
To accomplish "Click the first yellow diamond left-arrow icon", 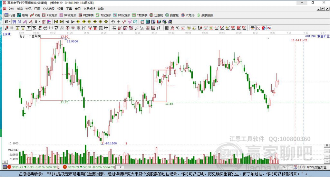I will pyautogui.click(x=78, y=22).
